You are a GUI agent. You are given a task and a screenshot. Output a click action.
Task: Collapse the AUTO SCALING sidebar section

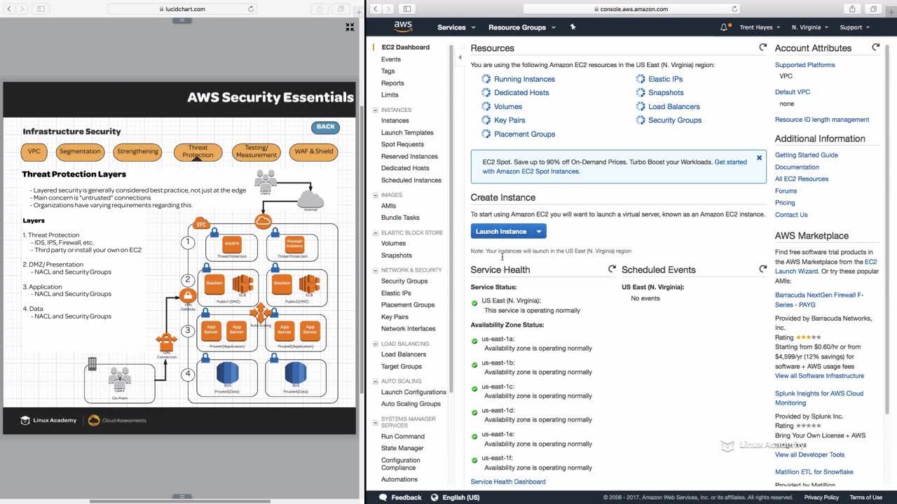coord(376,381)
